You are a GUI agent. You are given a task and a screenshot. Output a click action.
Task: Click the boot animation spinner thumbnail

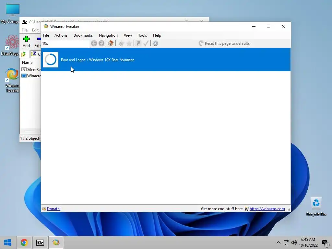point(51,60)
